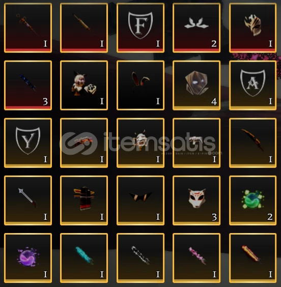This screenshot has height=287, width=281.
Task: Select the white fox mask item
Action: (196, 200)
